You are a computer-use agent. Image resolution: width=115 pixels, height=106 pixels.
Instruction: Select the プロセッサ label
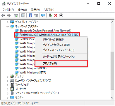click(20, 89)
